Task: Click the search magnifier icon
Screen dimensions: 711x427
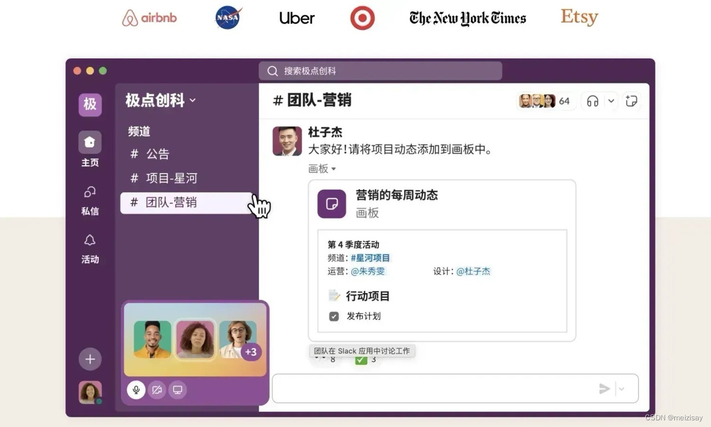Action: tap(273, 71)
